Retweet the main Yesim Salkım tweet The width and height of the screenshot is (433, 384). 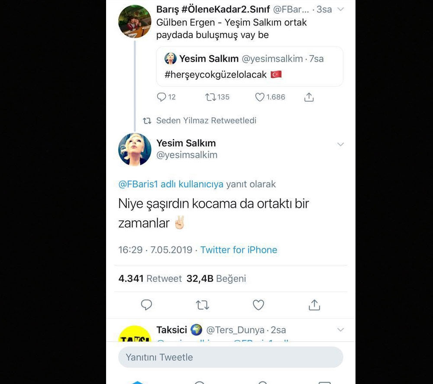click(x=202, y=305)
